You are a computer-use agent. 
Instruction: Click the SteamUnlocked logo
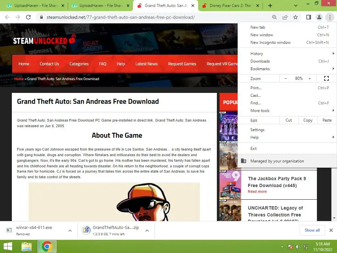44,40
